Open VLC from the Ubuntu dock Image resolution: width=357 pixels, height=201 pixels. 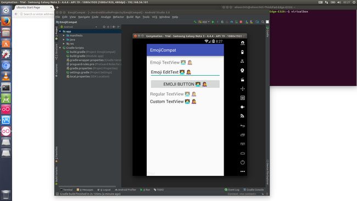(x=6, y=76)
